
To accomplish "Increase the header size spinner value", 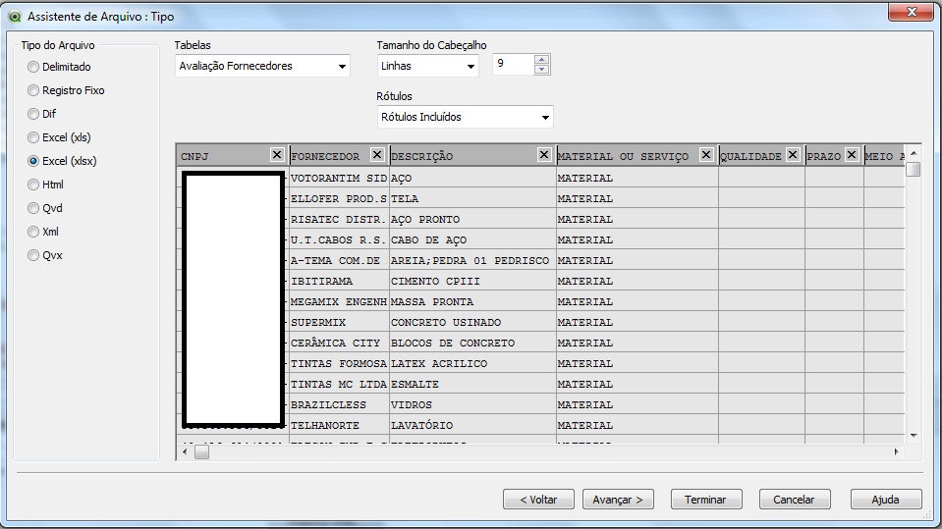I will pyautogui.click(x=542, y=60).
